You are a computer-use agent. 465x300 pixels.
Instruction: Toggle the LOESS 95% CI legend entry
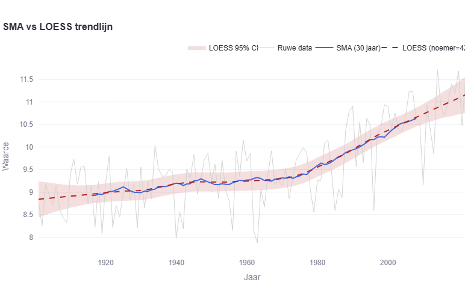(x=233, y=48)
